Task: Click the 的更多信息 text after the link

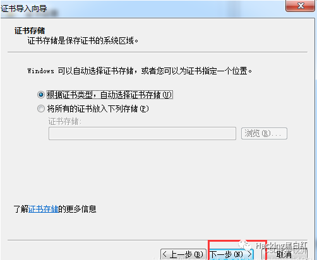Action: (x=77, y=209)
